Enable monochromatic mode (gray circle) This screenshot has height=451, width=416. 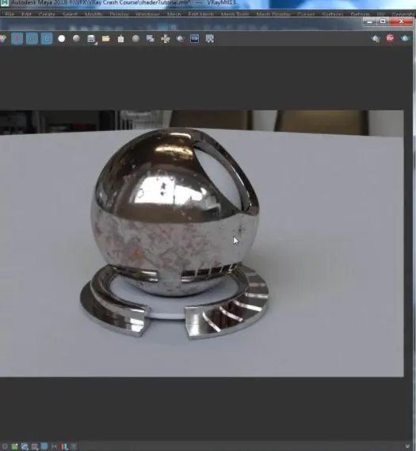coord(76,39)
